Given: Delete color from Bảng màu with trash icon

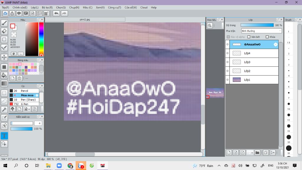Looking at the screenshot, I should (x=19, y=78).
